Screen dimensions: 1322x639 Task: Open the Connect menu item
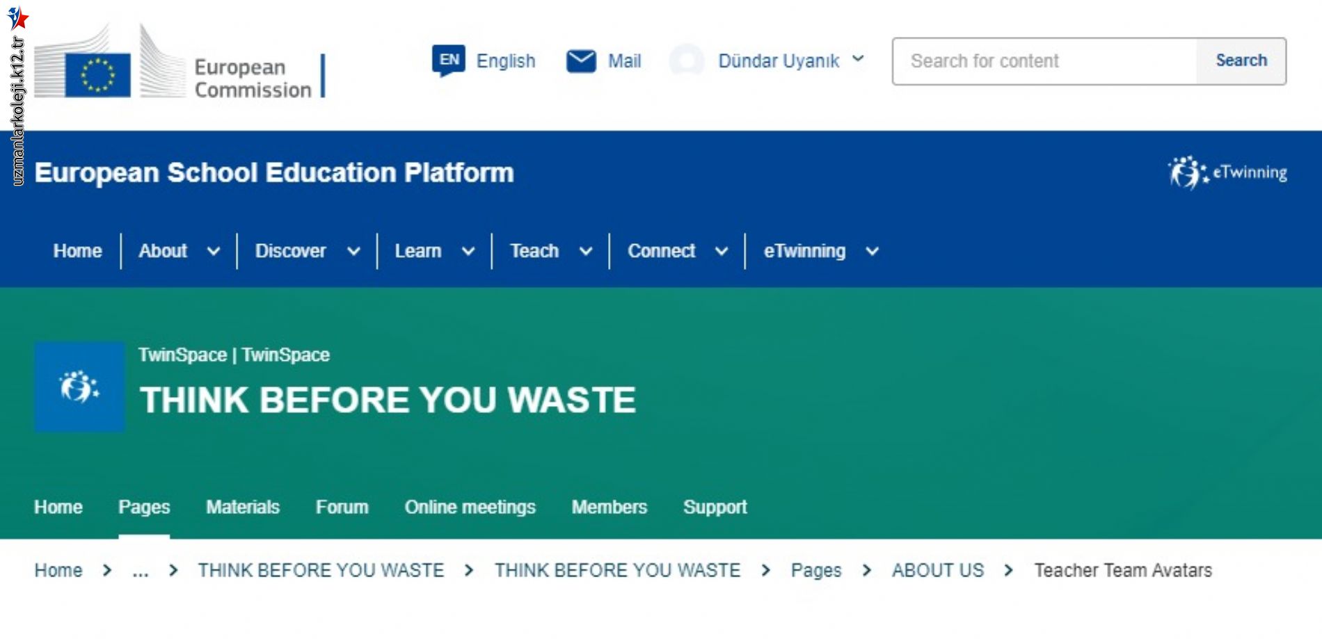(661, 251)
